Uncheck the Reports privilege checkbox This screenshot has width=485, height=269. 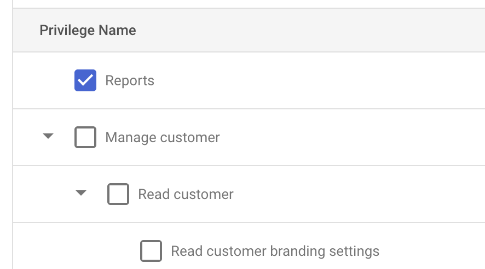pyautogui.click(x=85, y=80)
